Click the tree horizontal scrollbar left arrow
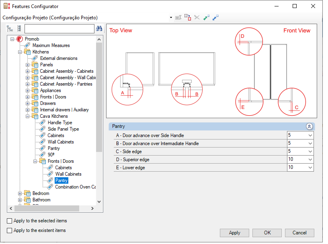328x244 pixels. [x=11, y=209]
